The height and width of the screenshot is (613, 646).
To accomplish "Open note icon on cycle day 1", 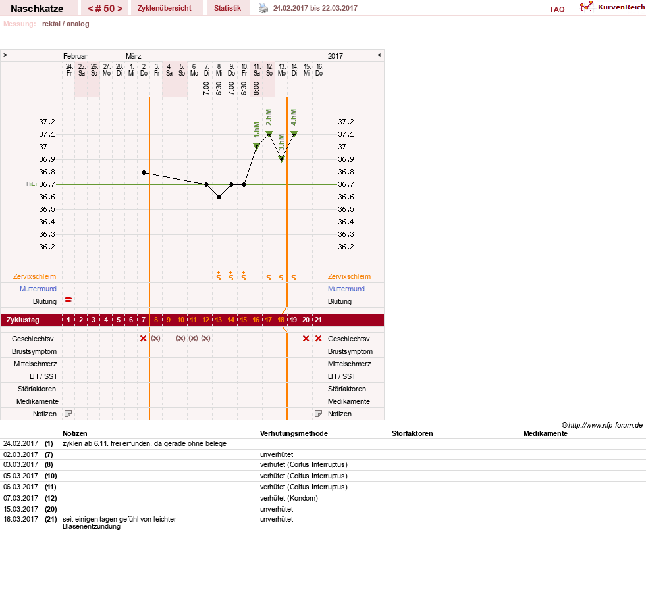I will pos(68,414).
